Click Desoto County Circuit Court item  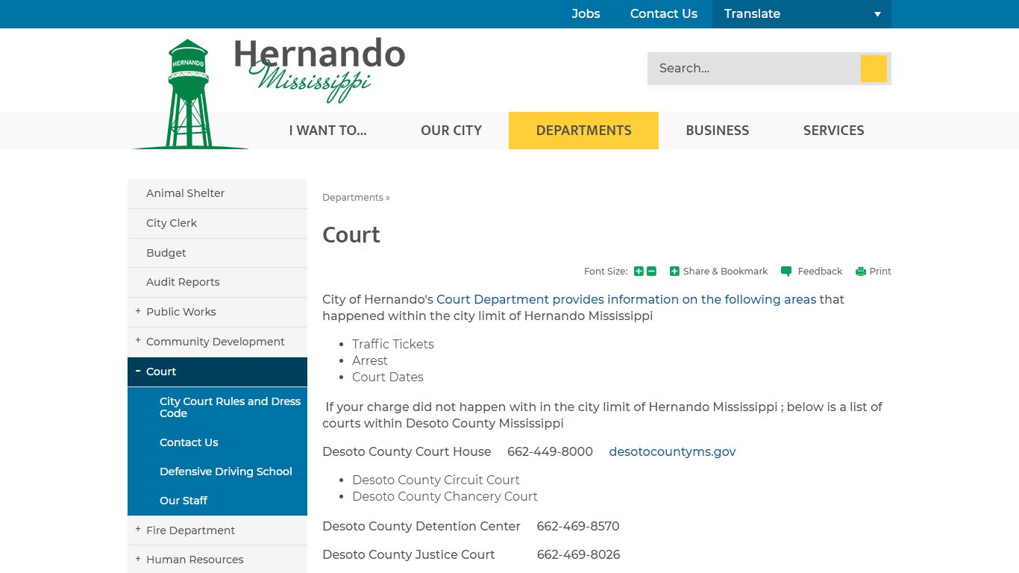point(436,480)
